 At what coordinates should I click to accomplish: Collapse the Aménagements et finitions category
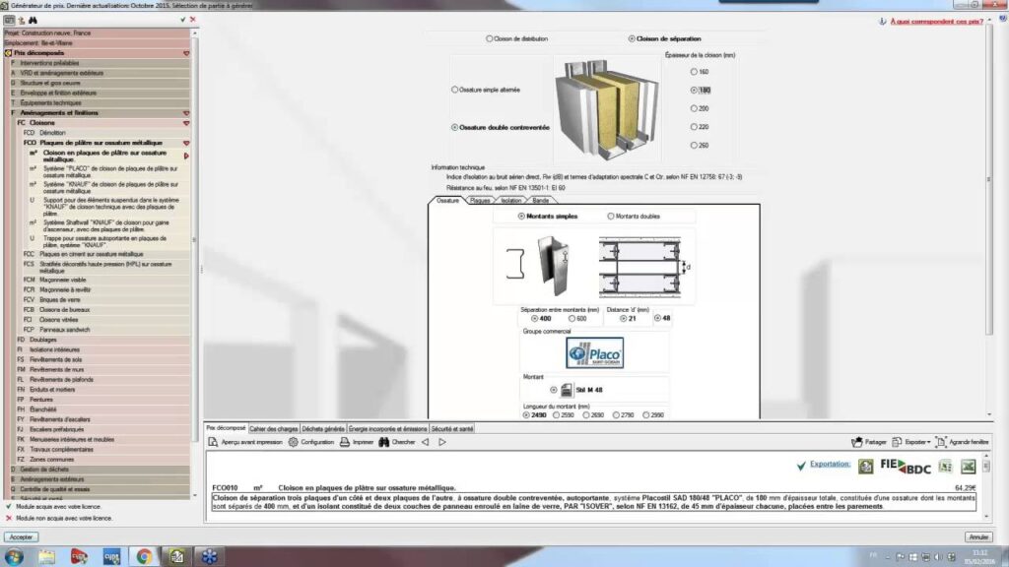point(185,113)
